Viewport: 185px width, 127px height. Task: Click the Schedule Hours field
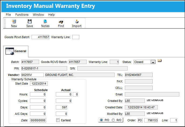pyautogui.click(x=38, y=94)
